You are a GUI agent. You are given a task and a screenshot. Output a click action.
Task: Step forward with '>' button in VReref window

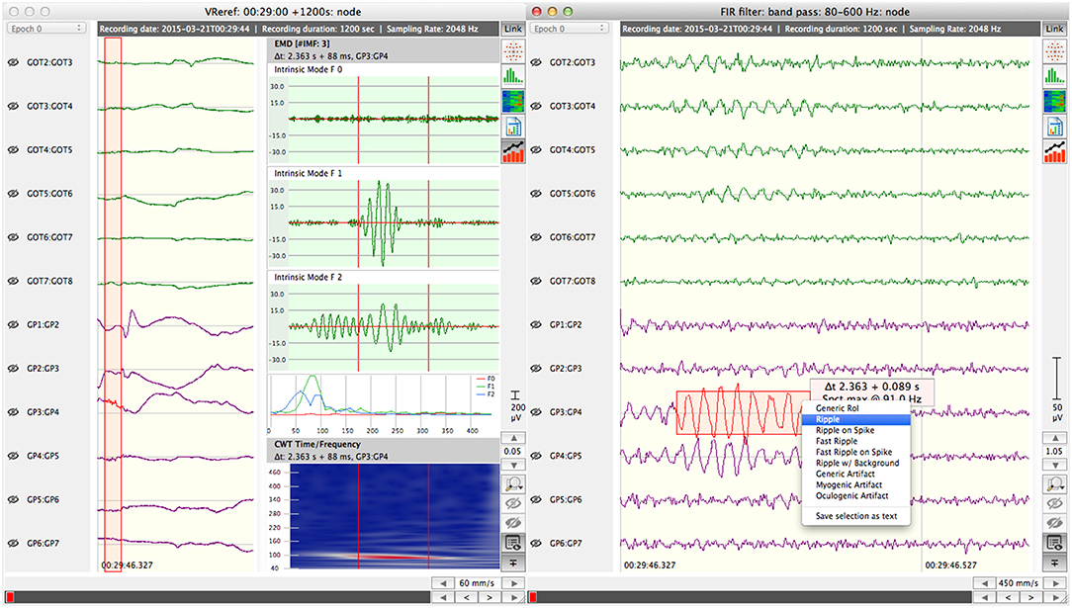pos(490,598)
